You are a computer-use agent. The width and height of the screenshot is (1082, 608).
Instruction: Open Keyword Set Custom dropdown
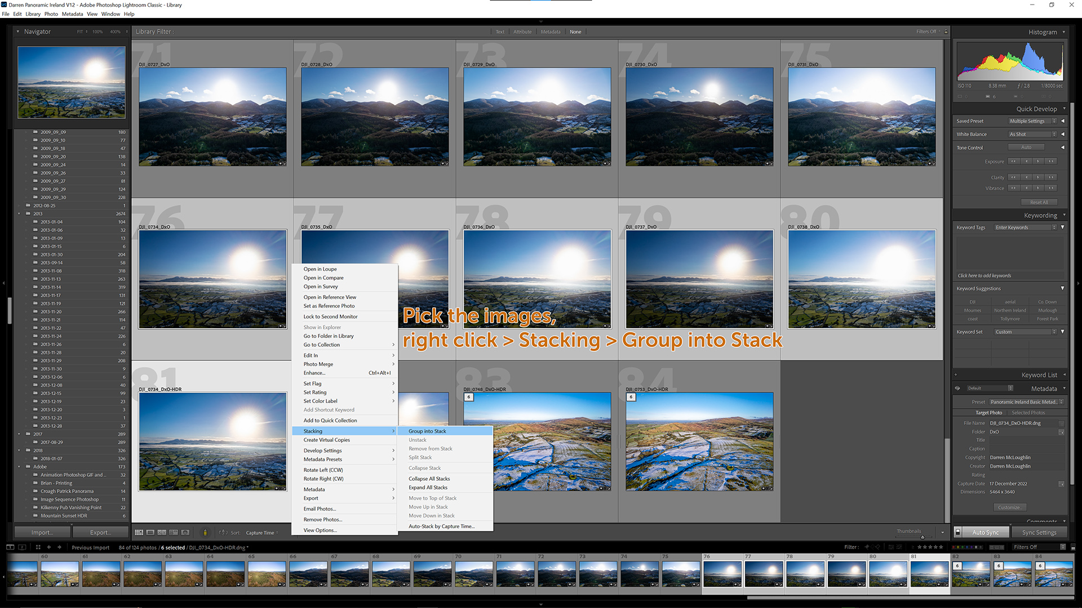click(x=1026, y=332)
